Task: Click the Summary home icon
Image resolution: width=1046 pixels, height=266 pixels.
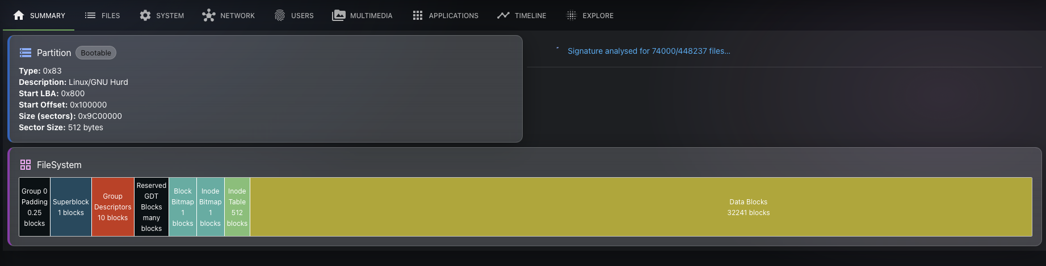Action: [19, 15]
